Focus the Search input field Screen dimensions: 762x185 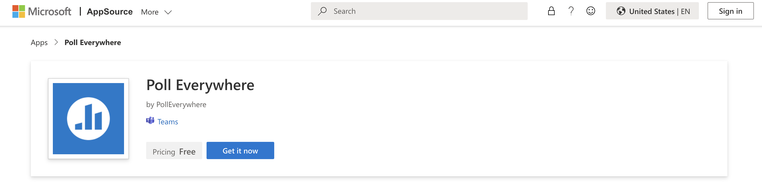coord(419,11)
